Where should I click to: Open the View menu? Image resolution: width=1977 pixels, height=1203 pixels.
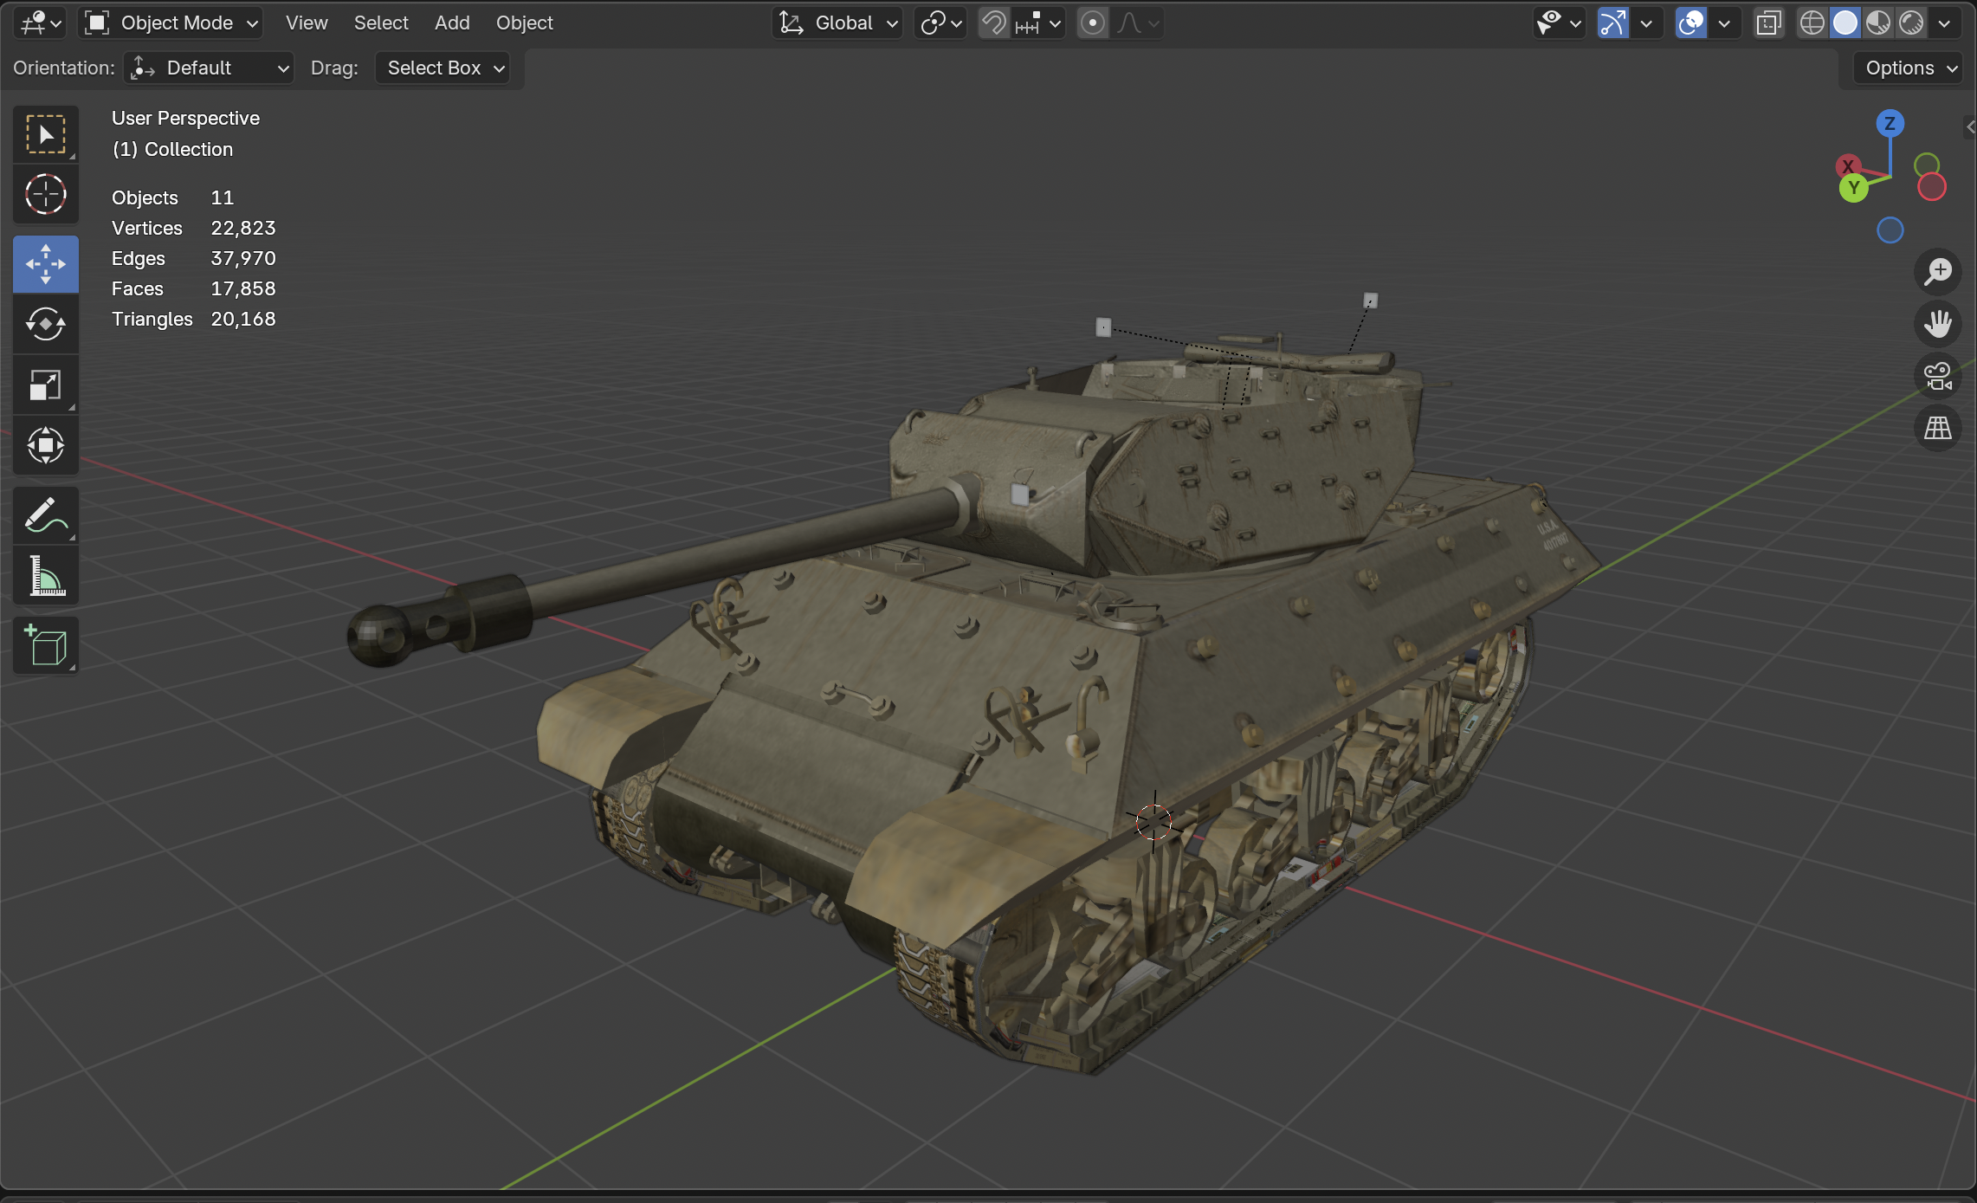(x=306, y=23)
